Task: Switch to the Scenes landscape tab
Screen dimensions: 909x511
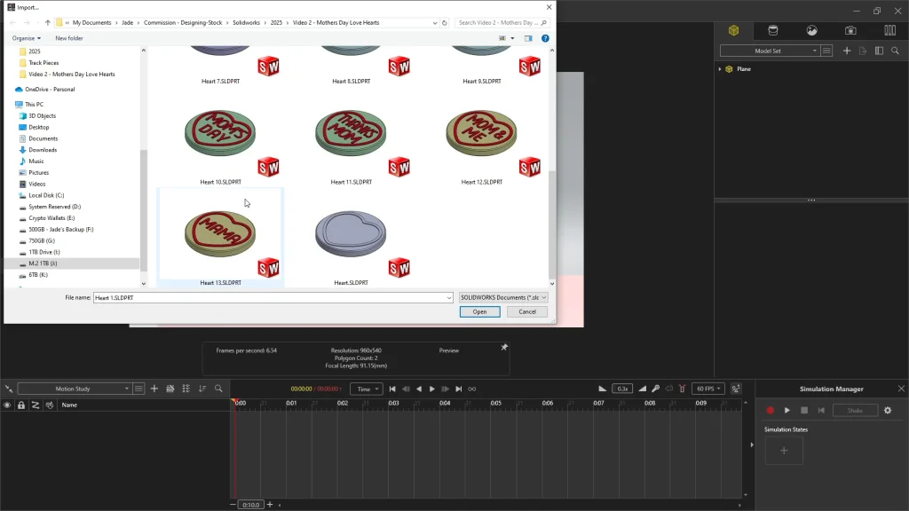Action: click(811, 30)
